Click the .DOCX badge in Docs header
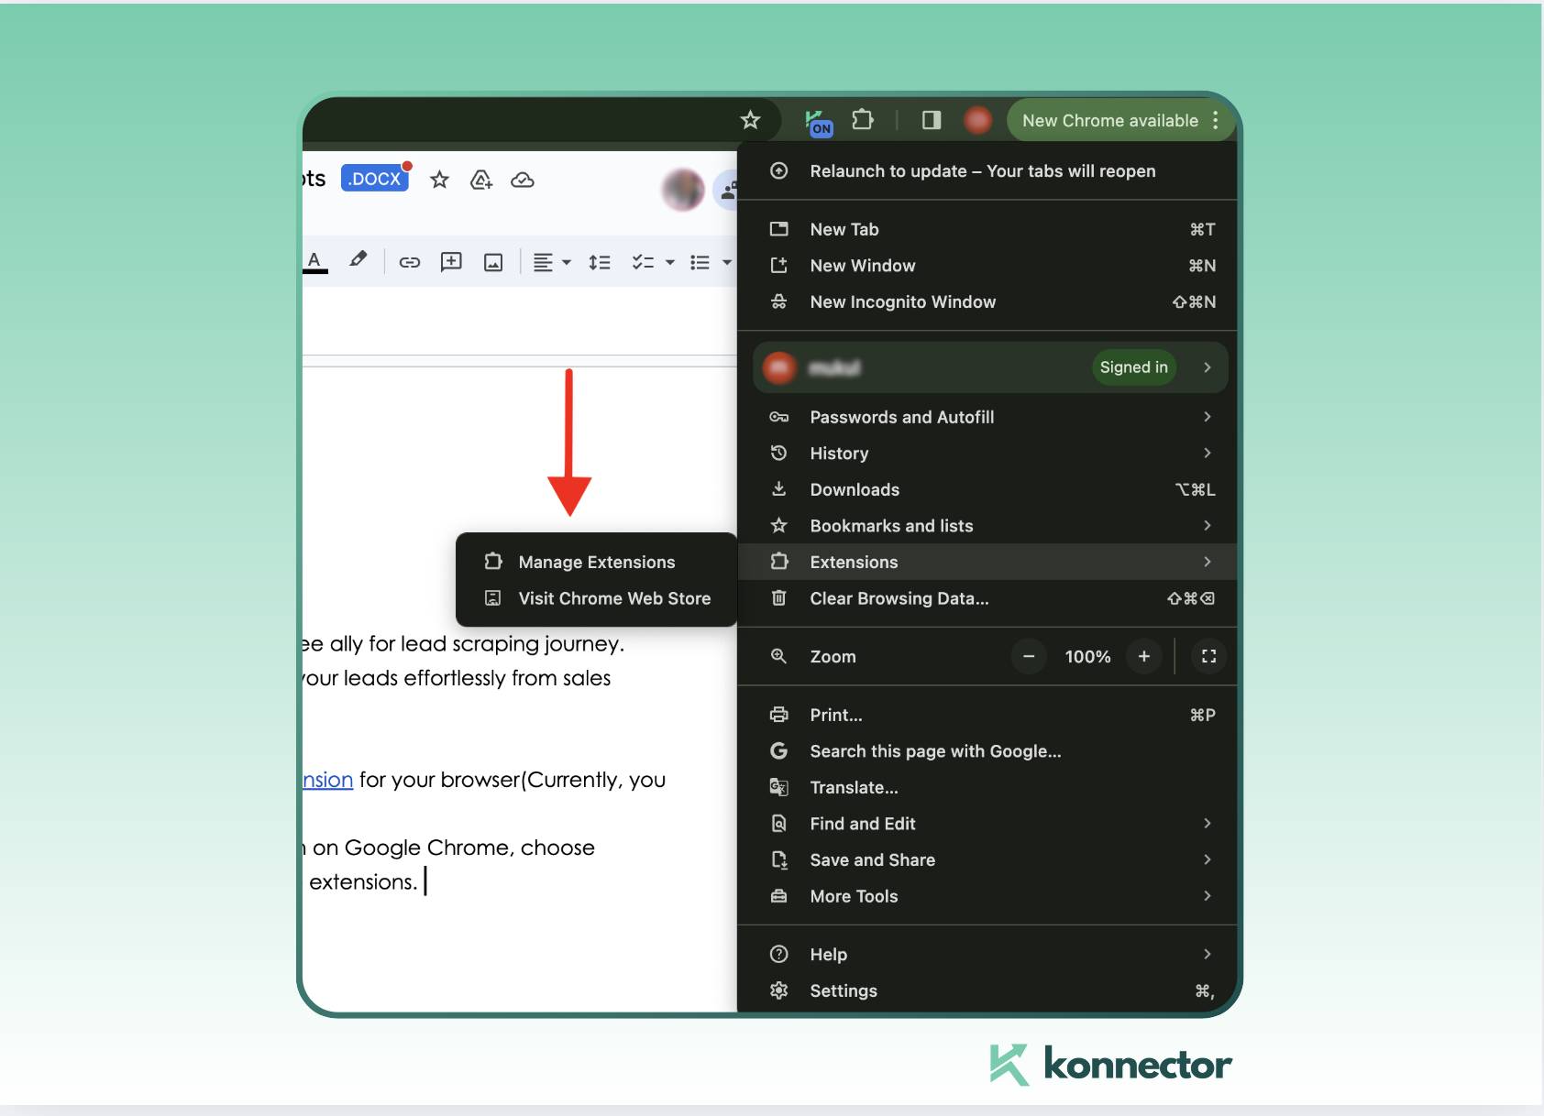 coord(375,179)
